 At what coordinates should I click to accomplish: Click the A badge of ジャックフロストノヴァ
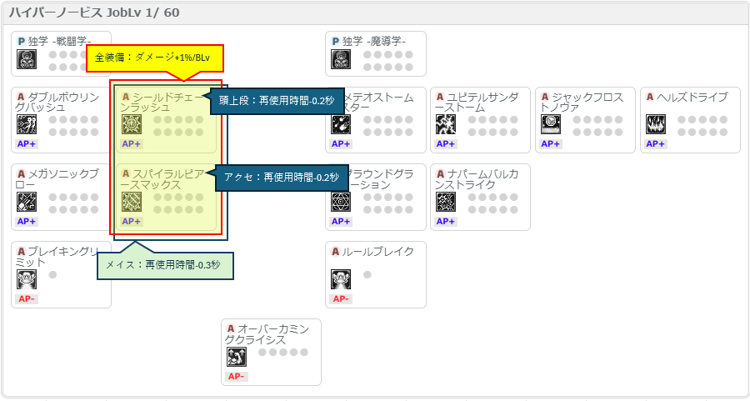point(545,98)
